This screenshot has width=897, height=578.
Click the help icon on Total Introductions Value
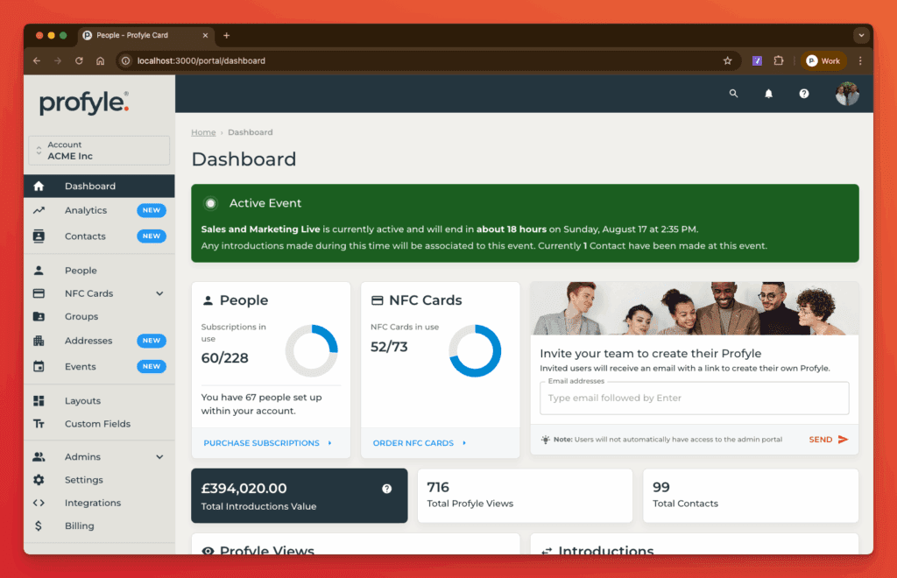click(387, 489)
